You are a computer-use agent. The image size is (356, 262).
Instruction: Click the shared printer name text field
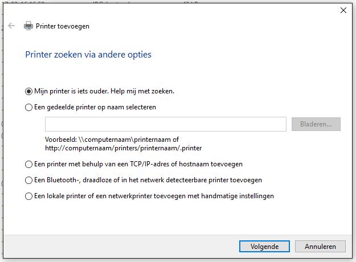tap(166, 124)
